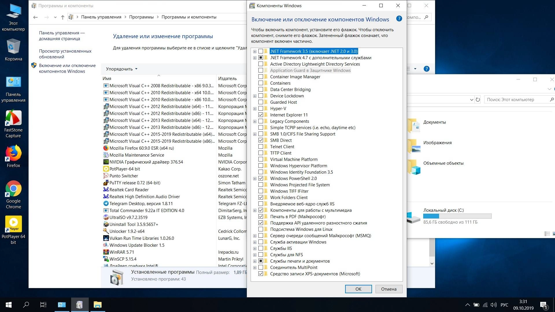Expand Службы IIS node

tap(255, 248)
